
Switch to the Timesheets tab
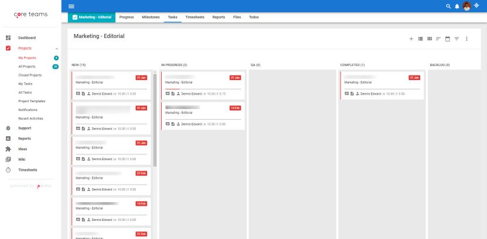click(195, 18)
